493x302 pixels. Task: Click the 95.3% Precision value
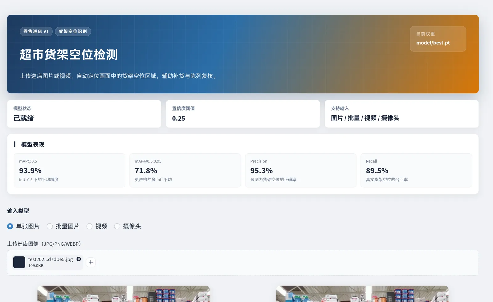262,171
